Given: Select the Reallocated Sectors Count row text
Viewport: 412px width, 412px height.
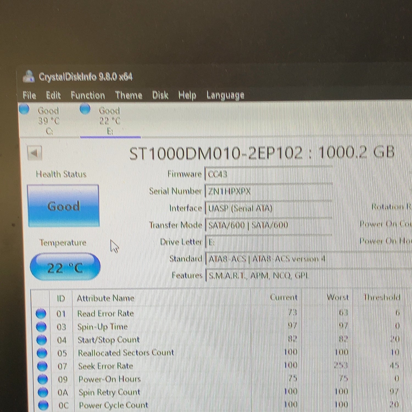Looking at the screenshot, I should click(x=126, y=353).
